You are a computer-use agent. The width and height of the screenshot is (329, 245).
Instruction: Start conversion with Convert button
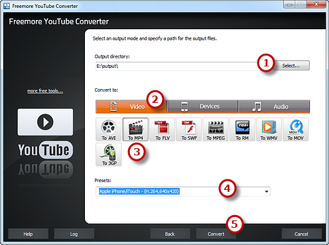[x=216, y=234]
